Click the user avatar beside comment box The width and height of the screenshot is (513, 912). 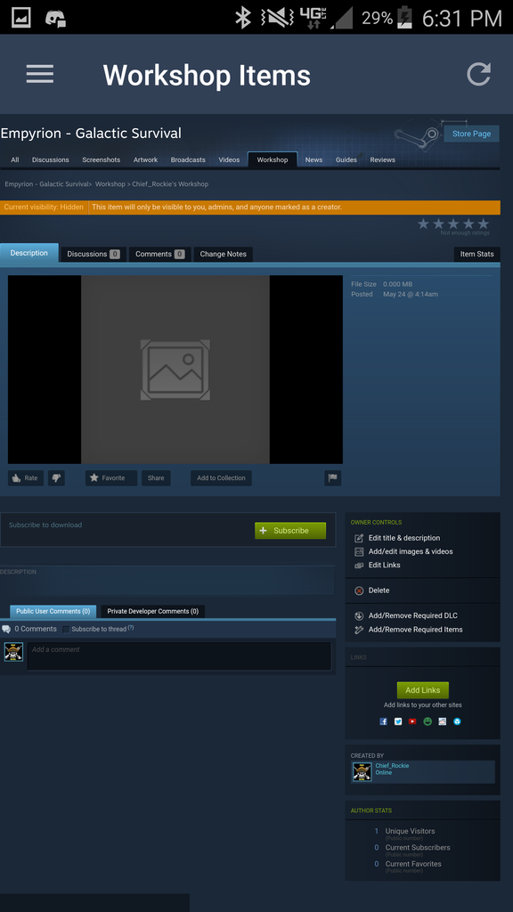(x=13, y=651)
